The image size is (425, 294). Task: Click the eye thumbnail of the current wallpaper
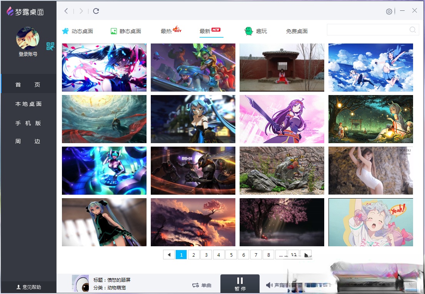[80, 283]
